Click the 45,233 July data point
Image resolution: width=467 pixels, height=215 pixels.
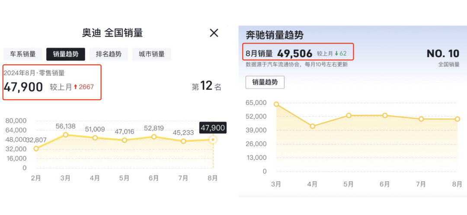183,141
